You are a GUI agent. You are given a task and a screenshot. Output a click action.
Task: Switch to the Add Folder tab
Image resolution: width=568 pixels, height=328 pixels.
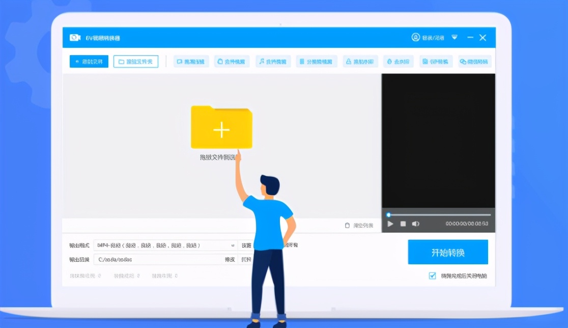(135, 61)
